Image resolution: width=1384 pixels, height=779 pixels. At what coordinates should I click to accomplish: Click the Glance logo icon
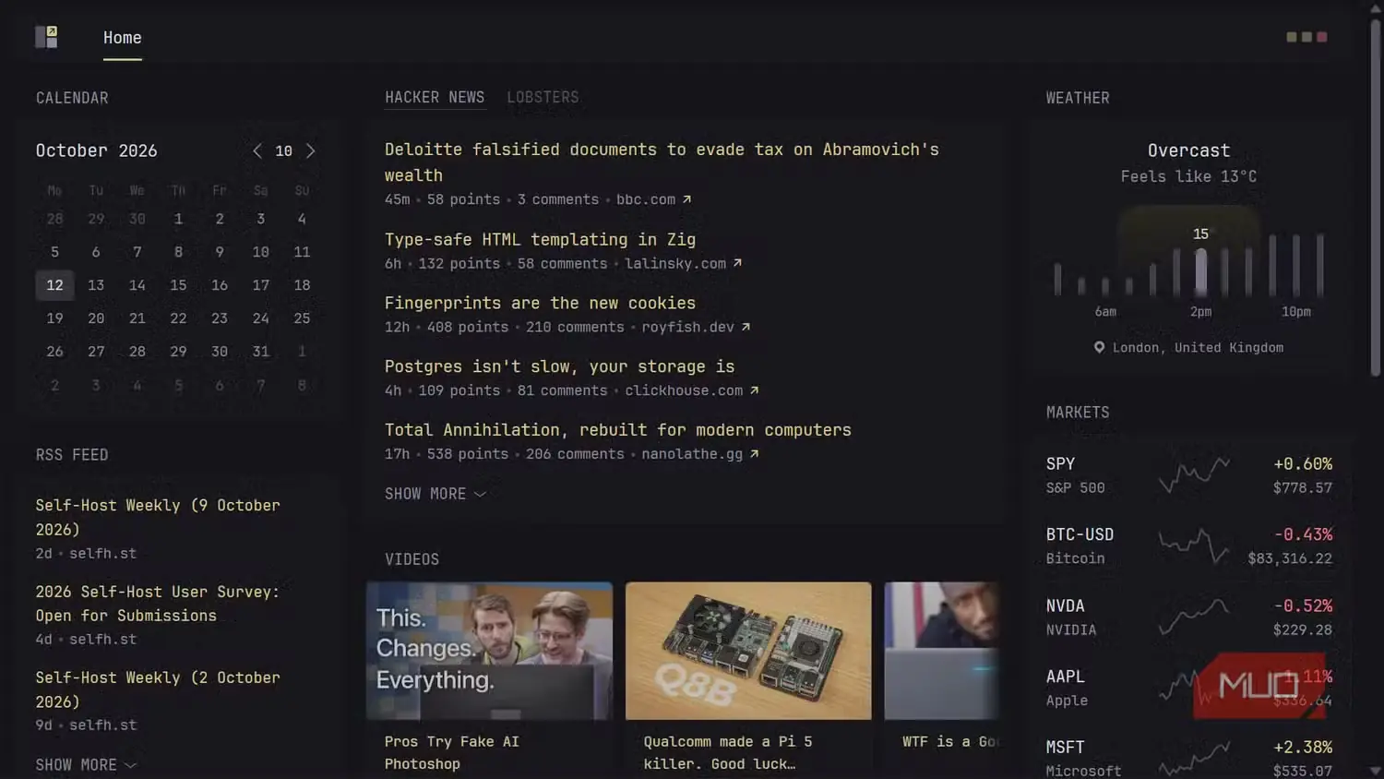[x=46, y=37]
